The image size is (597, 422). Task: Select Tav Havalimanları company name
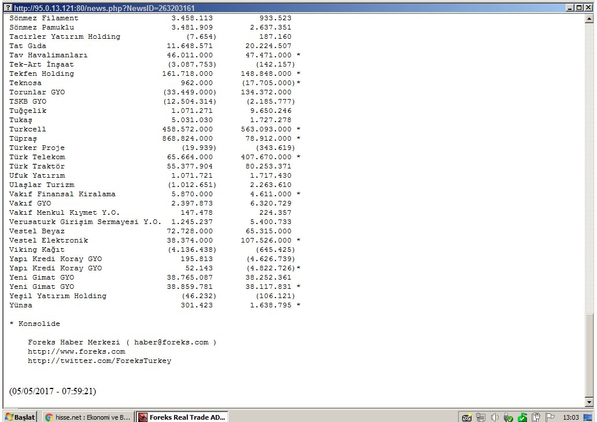[49, 55]
